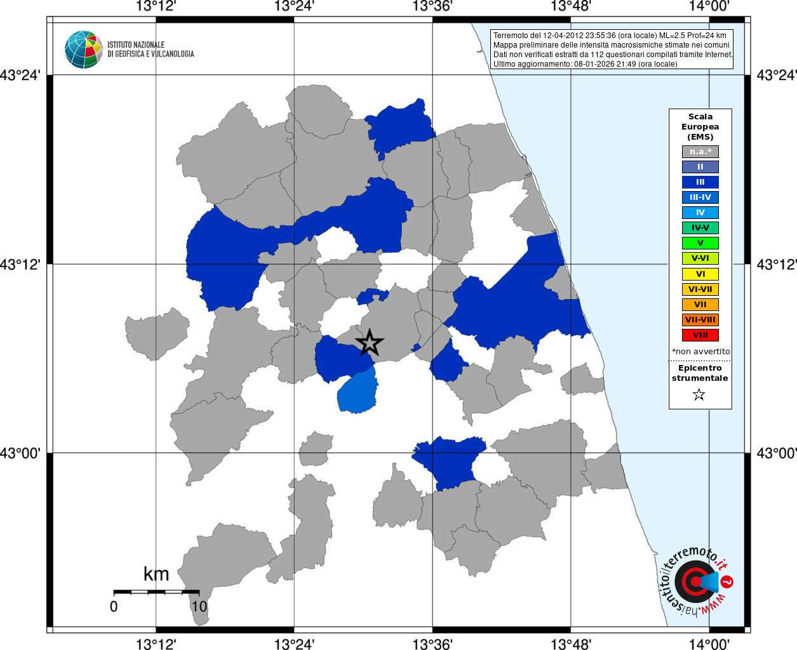Select the IV-V intensity legend swatch
797x650 pixels.
tap(700, 228)
